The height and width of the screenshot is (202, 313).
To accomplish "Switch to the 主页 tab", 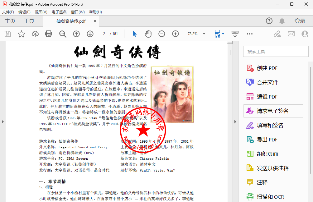I will 10,21.
